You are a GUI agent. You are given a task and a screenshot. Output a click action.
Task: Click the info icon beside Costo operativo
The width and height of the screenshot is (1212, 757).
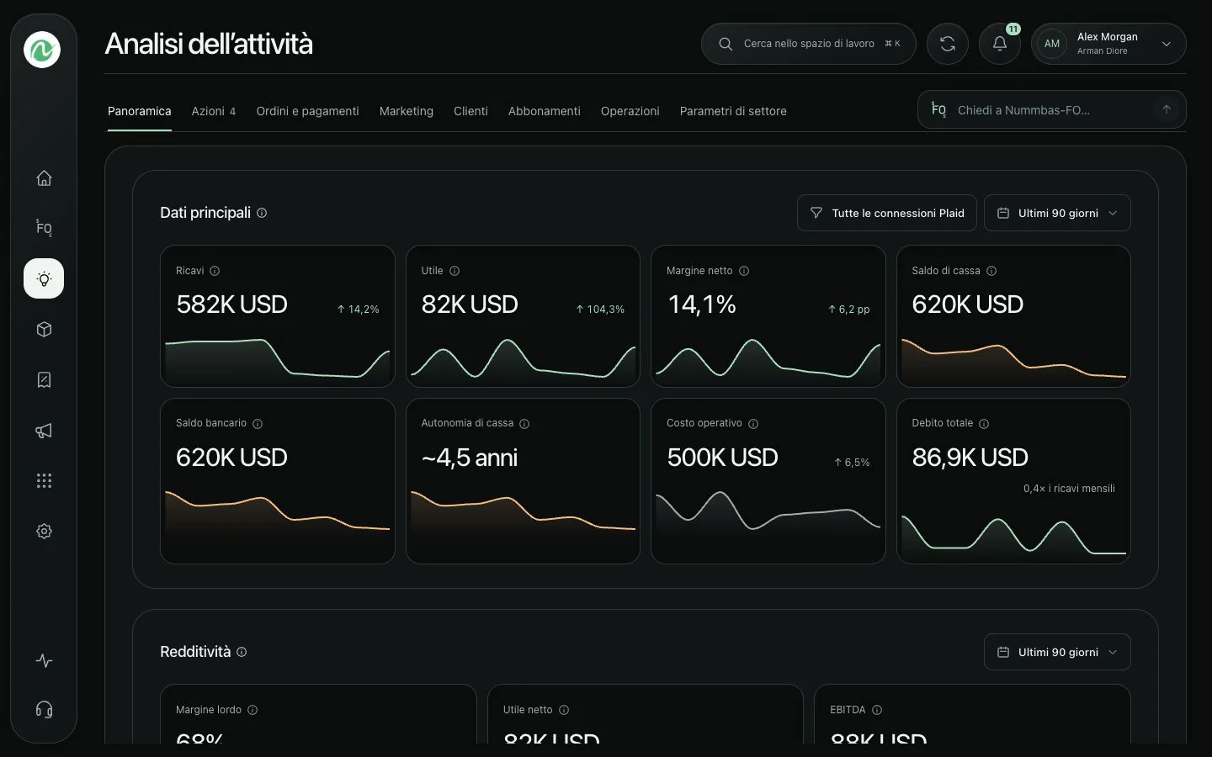(753, 424)
